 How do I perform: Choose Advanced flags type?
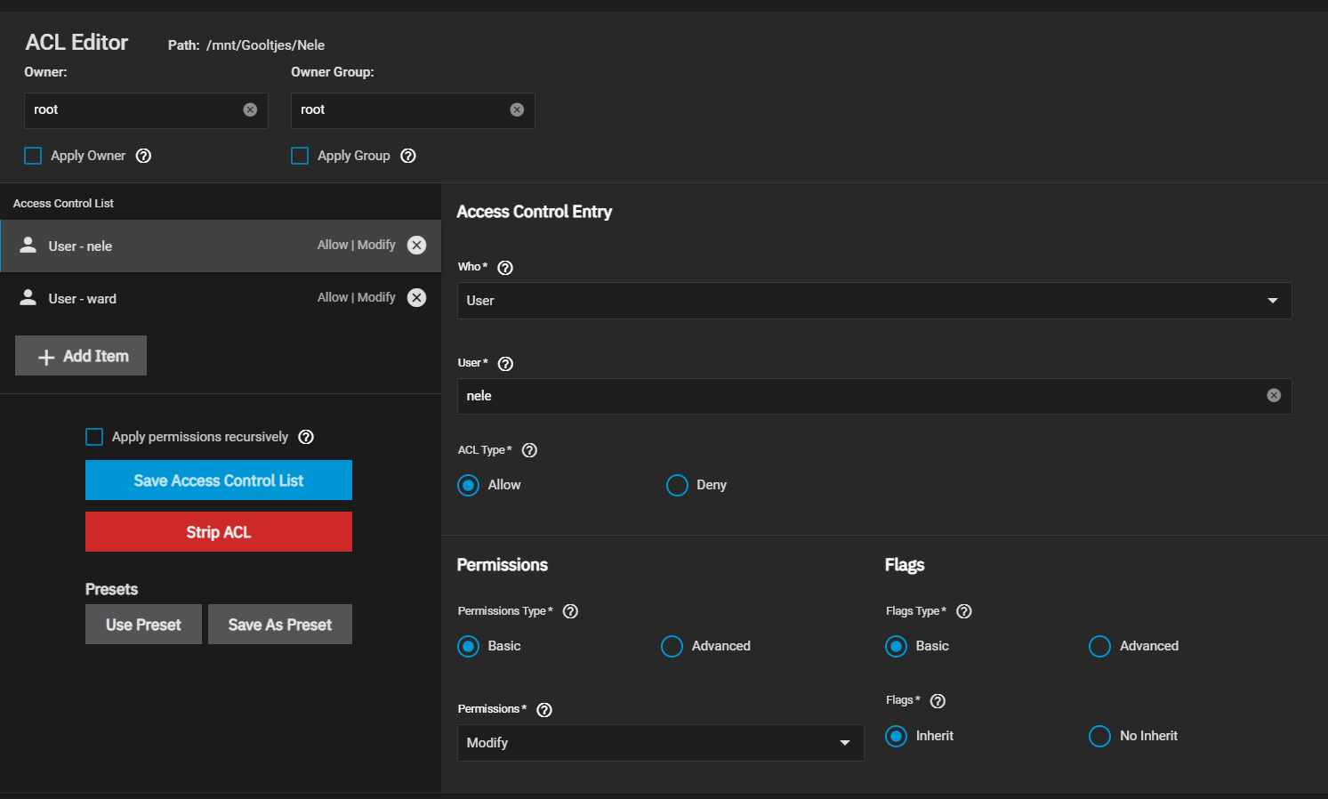[1099, 646]
